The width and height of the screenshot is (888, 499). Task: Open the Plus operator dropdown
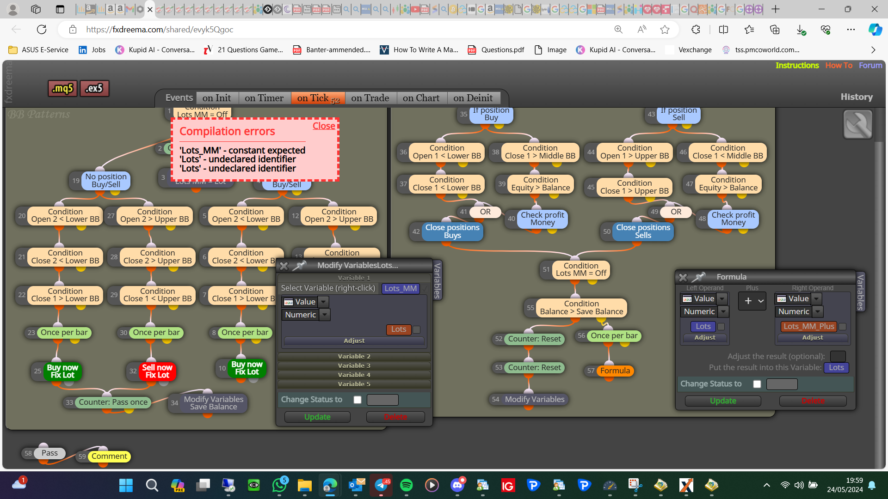752,301
